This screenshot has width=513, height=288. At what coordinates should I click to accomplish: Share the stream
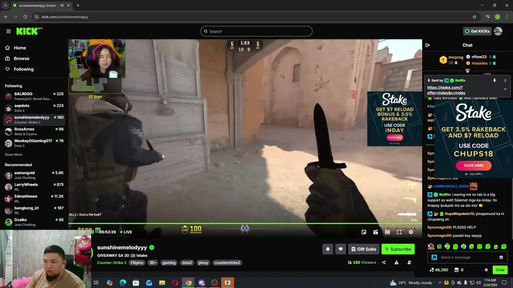(x=384, y=262)
